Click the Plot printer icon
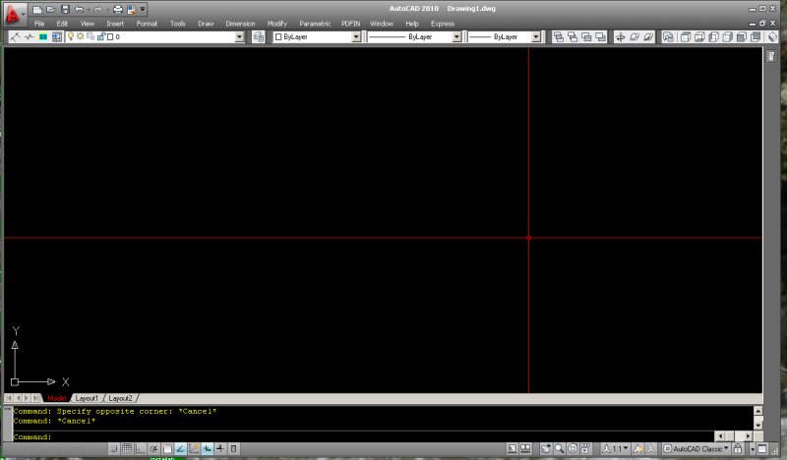787x460 pixels. click(117, 9)
